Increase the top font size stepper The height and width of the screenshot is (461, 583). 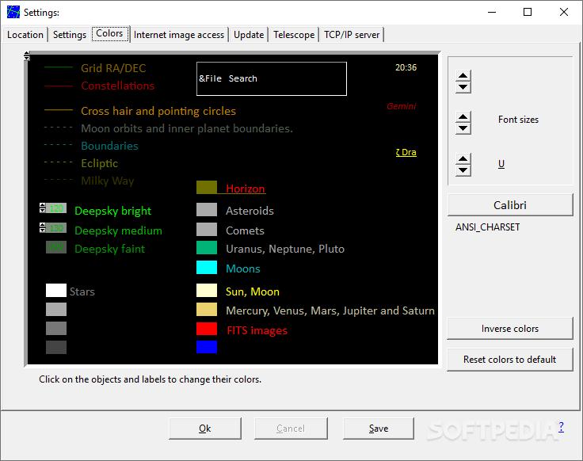[463, 75]
